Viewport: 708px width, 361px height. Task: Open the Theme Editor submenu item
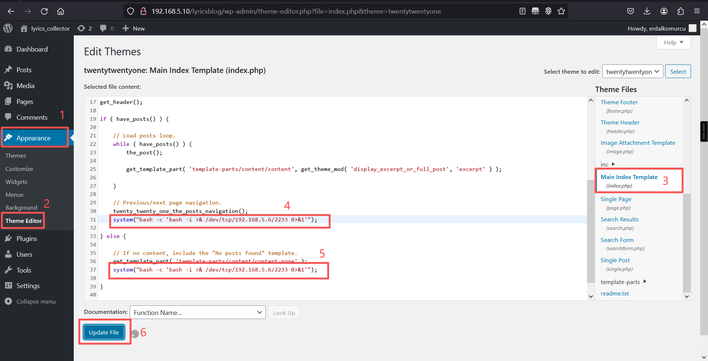coord(24,221)
